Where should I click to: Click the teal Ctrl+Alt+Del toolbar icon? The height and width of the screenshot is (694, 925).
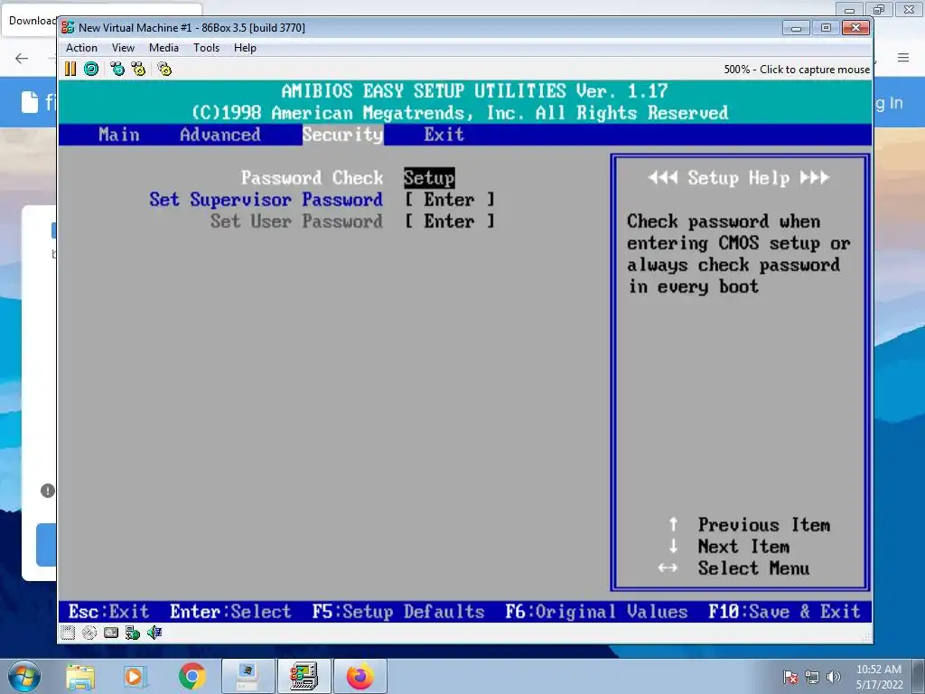(117, 69)
